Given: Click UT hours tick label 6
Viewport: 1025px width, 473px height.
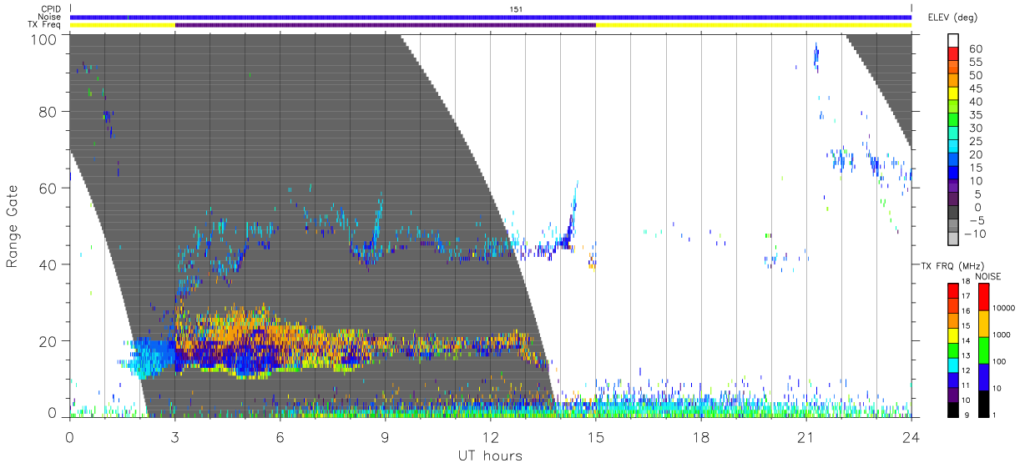Looking at the screenshot, I should pyautogui.click(x=280, y=437).
